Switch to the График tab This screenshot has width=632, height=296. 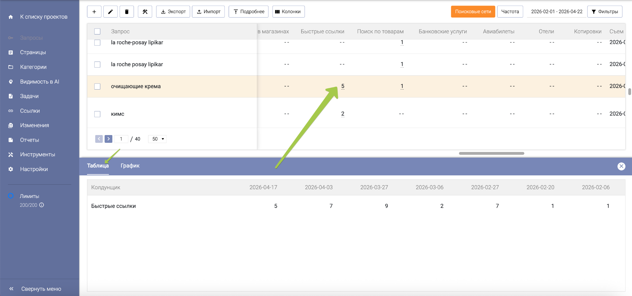tap(130, 166)
